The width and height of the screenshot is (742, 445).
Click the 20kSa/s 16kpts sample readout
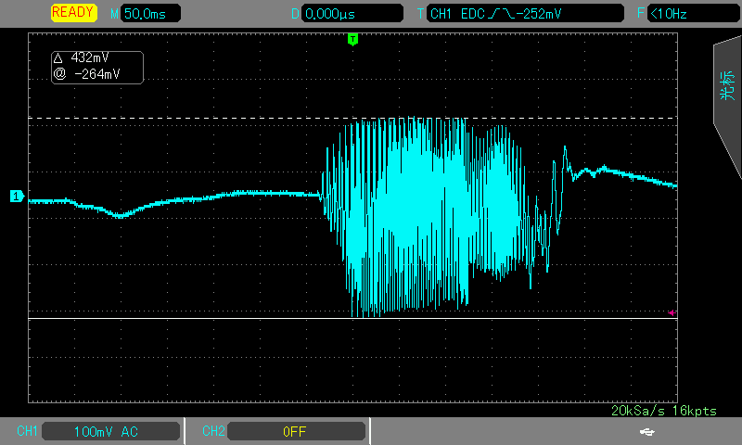pos(664,411)
